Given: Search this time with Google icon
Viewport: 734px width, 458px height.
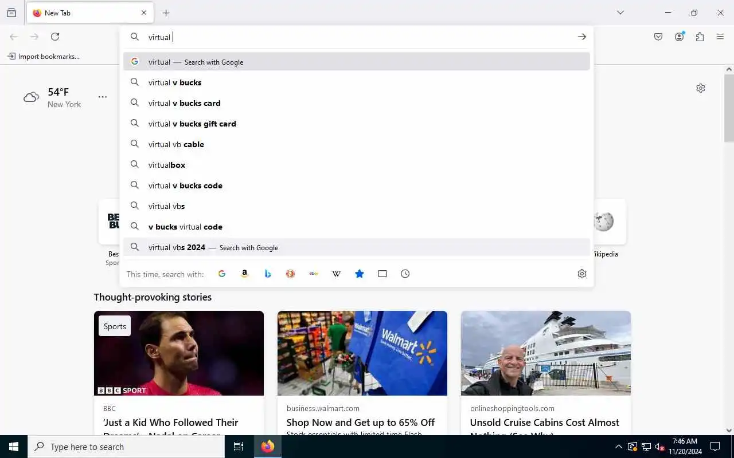Looking at the screenshot, I should [x=222, y=274].
